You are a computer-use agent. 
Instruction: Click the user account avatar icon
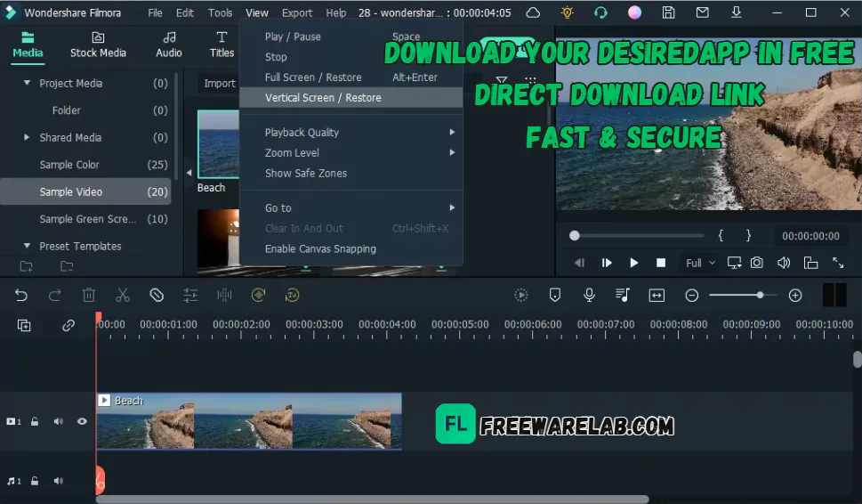pyautogui.click(x=634, y=12)
